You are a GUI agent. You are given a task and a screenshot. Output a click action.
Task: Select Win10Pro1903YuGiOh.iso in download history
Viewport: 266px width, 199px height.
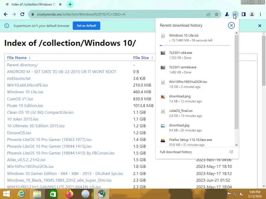click(x=195, y=84)
